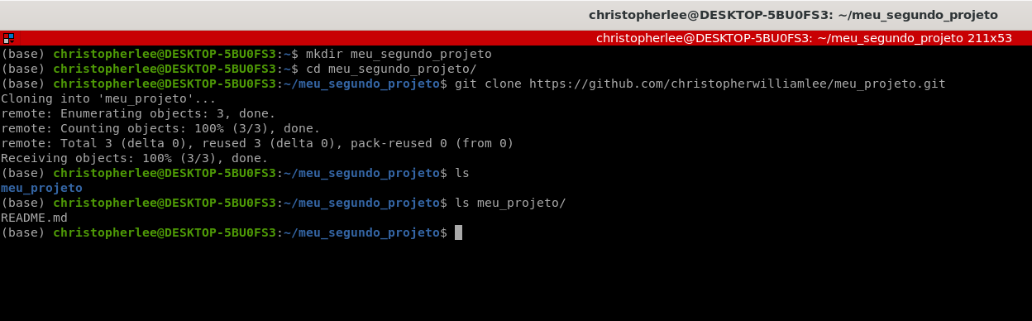Click the GitHub repository URL in clone command

coord(737,84)
